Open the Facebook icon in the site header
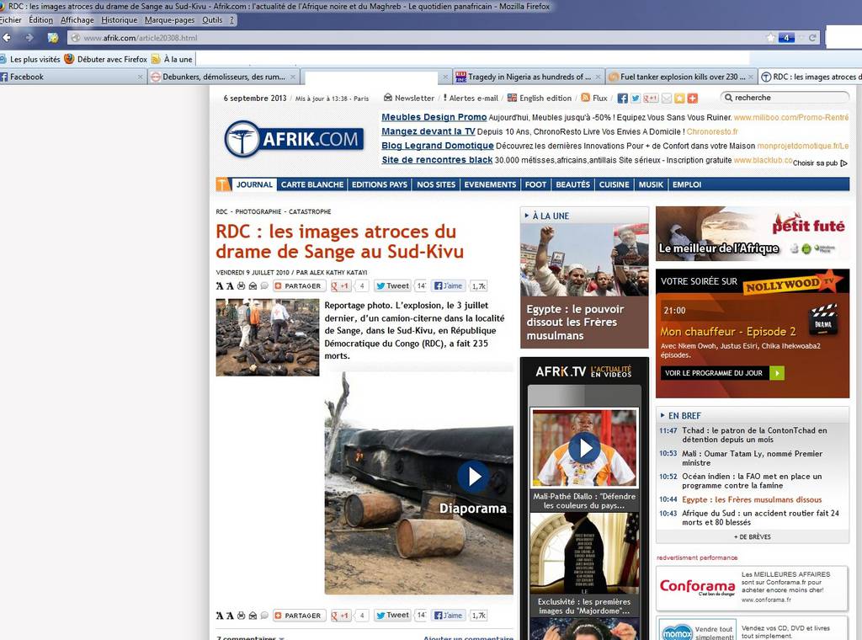 click(x=622, y=99)
